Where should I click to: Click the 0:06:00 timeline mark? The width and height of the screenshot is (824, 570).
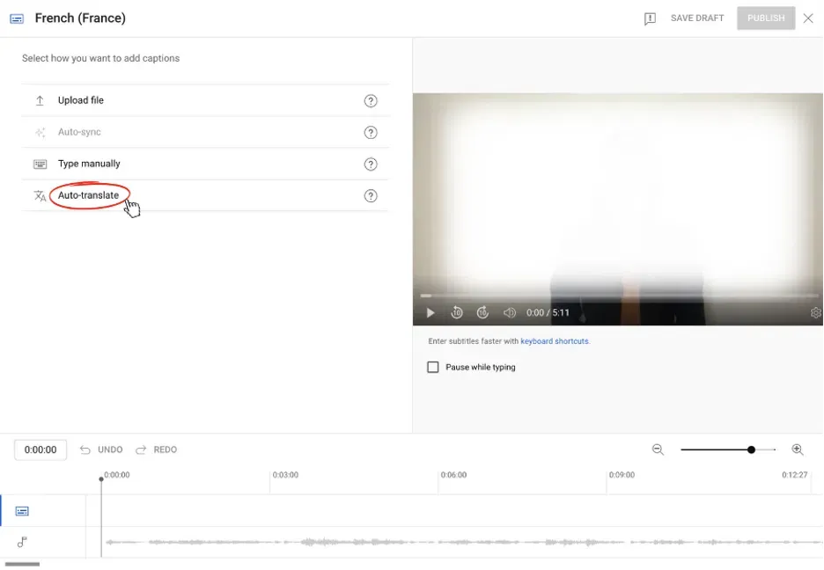[453, 475]
